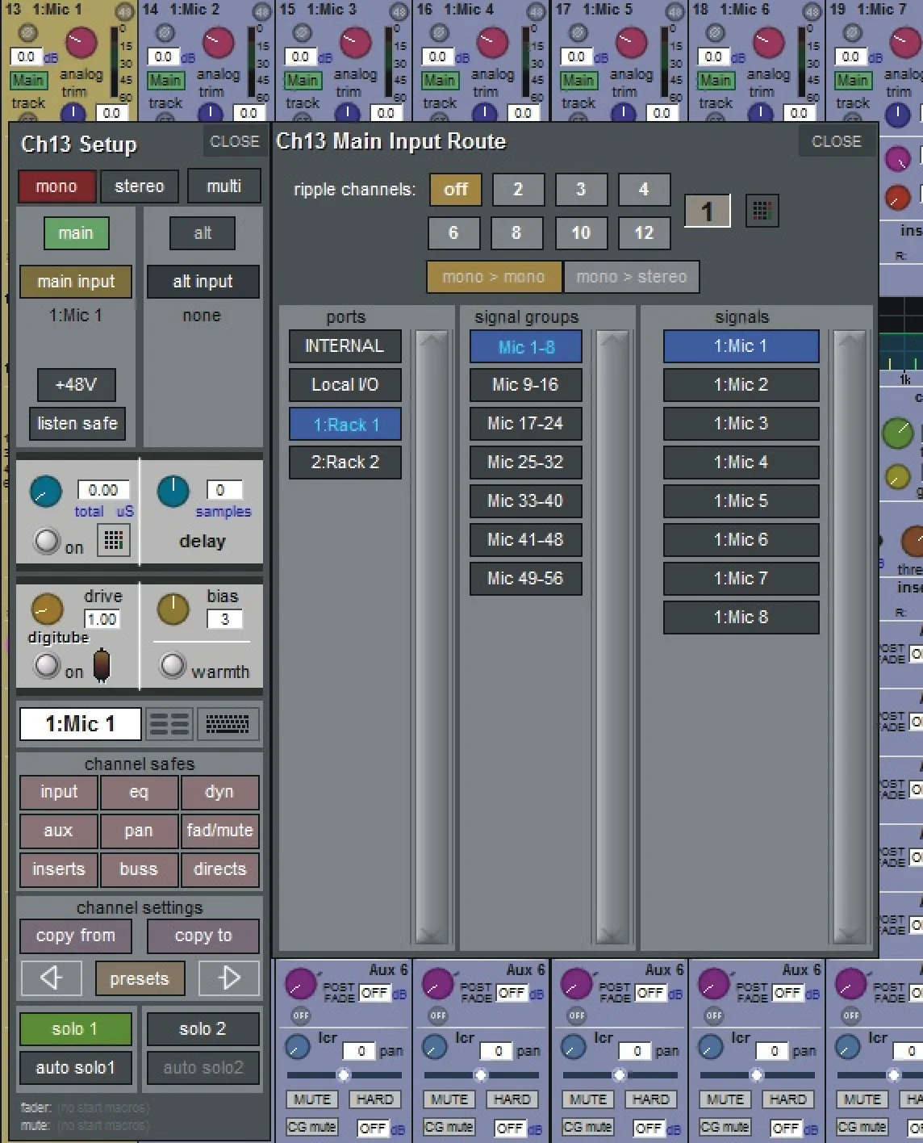Click the first lcr pan blue knob
The image size is (923, 1143).
[x=298, y=1048]
